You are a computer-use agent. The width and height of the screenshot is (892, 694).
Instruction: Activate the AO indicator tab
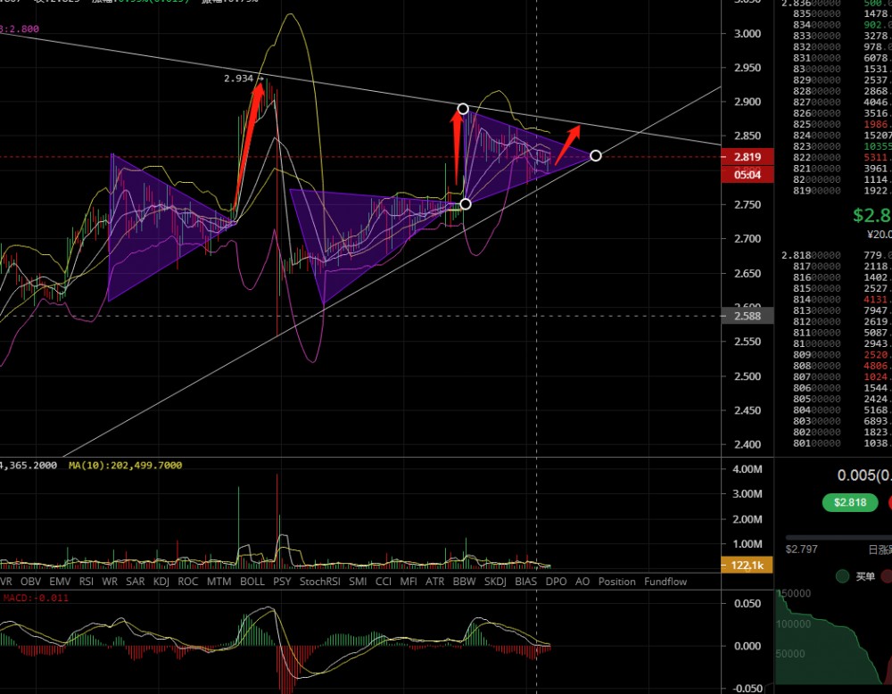(582, 582)
